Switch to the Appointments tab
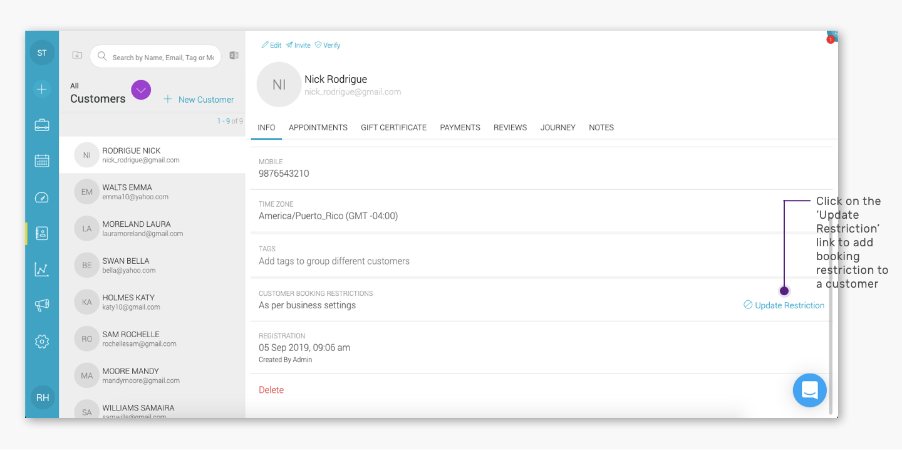902x450 pixels. (318, 127)
